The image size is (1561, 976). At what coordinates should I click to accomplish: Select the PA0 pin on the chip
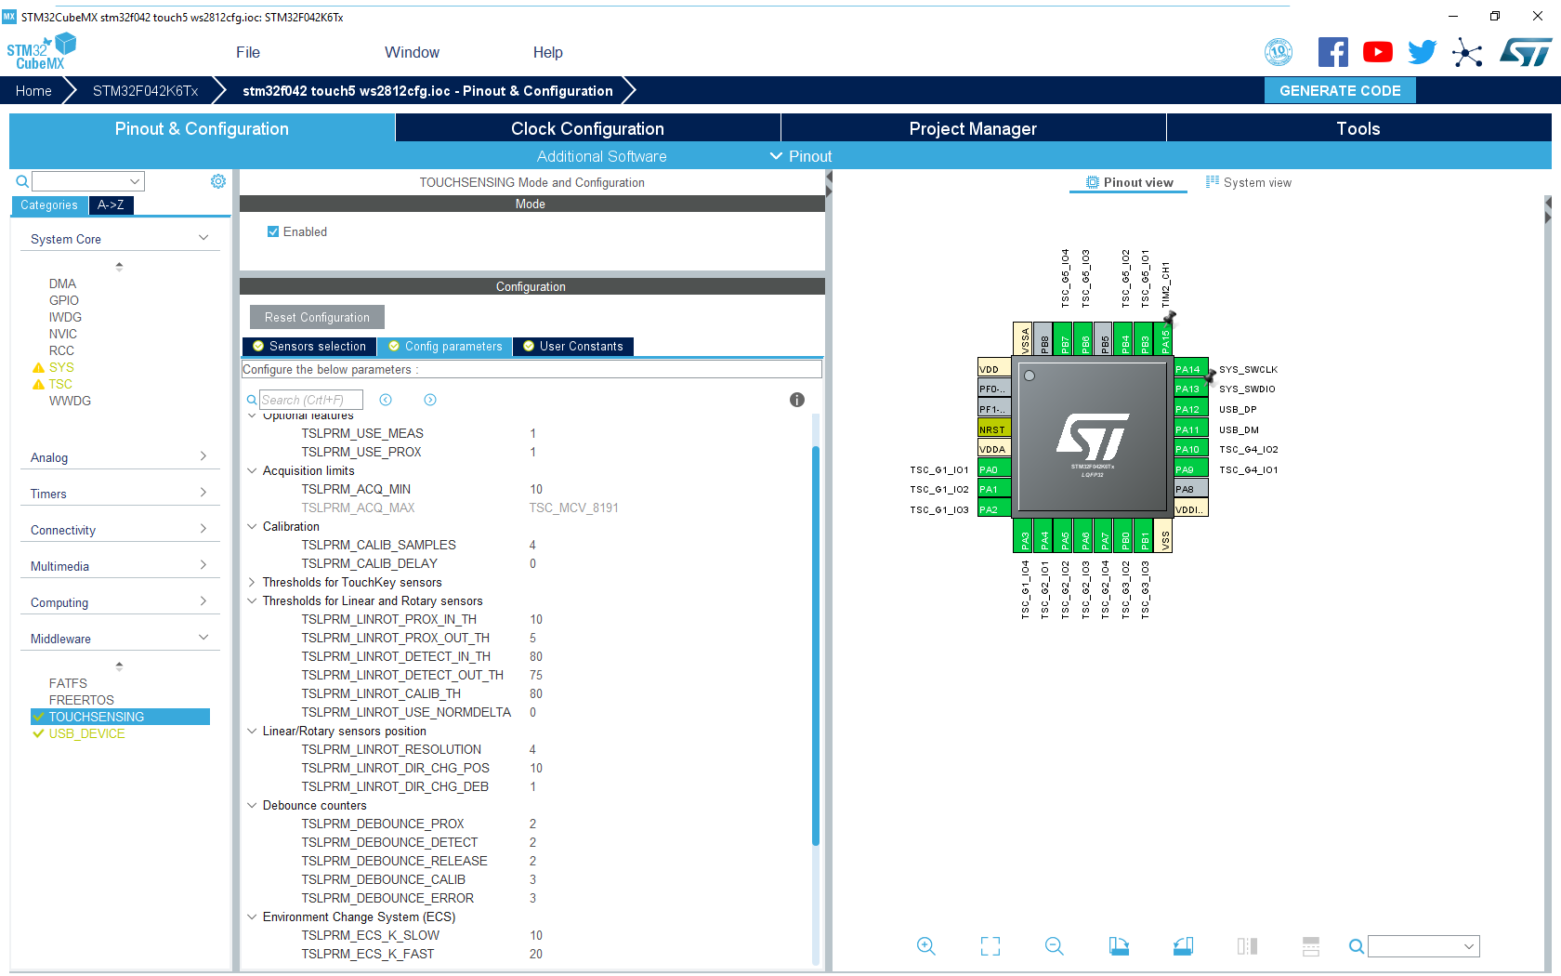point(994,469)
